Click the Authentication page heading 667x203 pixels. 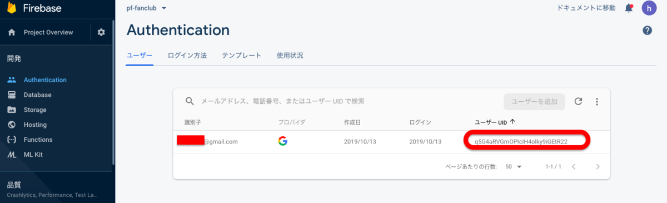click(x=178, y=29)
